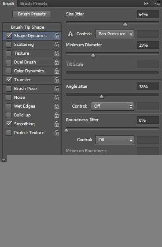Open the Pen Pressure control dropdown
Image resolution: width=162 pixels, height=247 pixels.
pyautogui.click(x=114, y=34)
